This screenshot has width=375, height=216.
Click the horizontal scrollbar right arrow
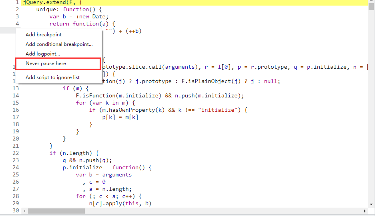[365, 211]
